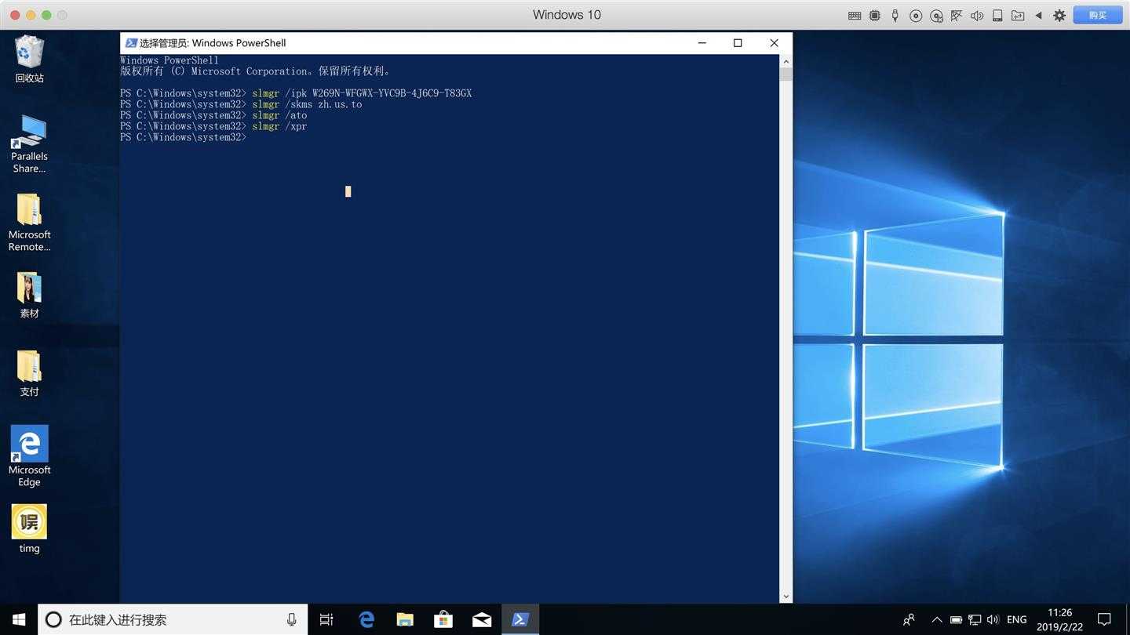The width and height of the screenshot is (1130, 635).
Task: Open Parallels configuration gear icon
Action: [1059, 16]
